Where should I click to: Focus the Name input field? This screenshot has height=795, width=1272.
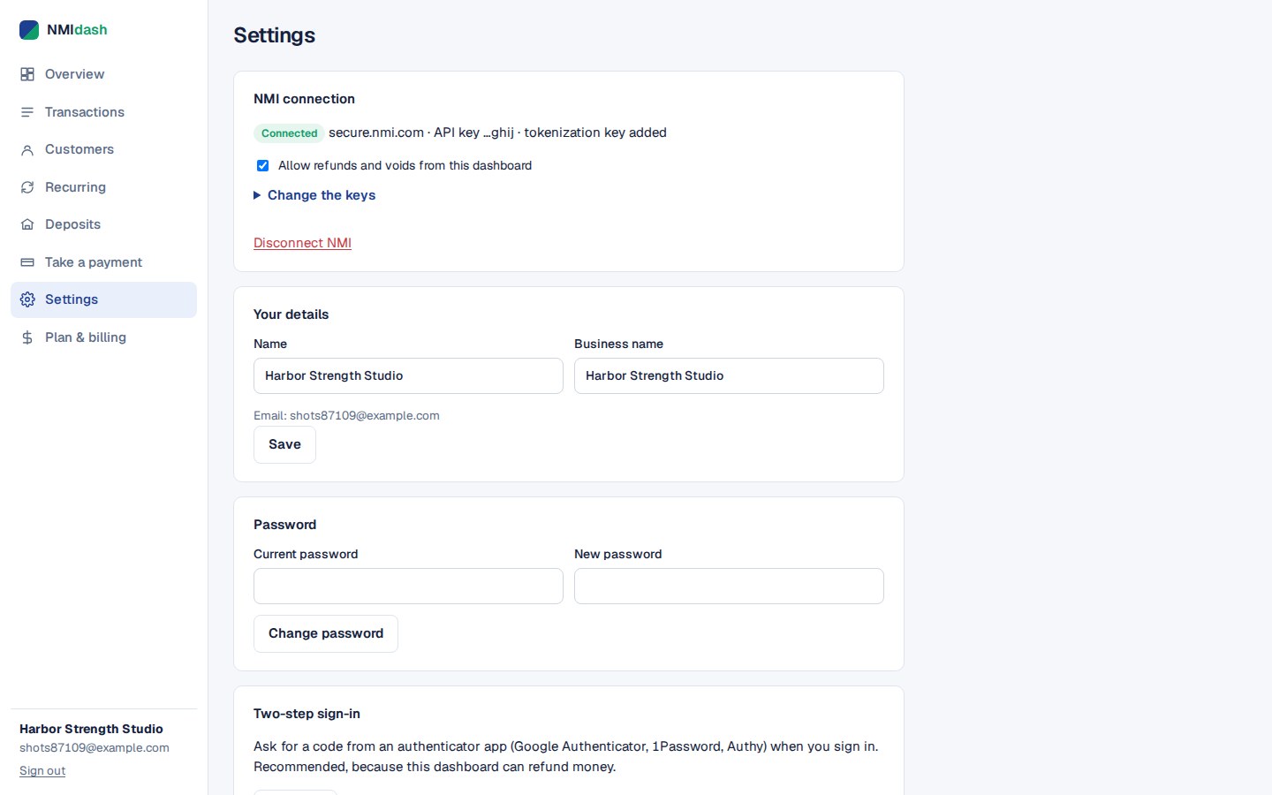[x=408, y=375]
